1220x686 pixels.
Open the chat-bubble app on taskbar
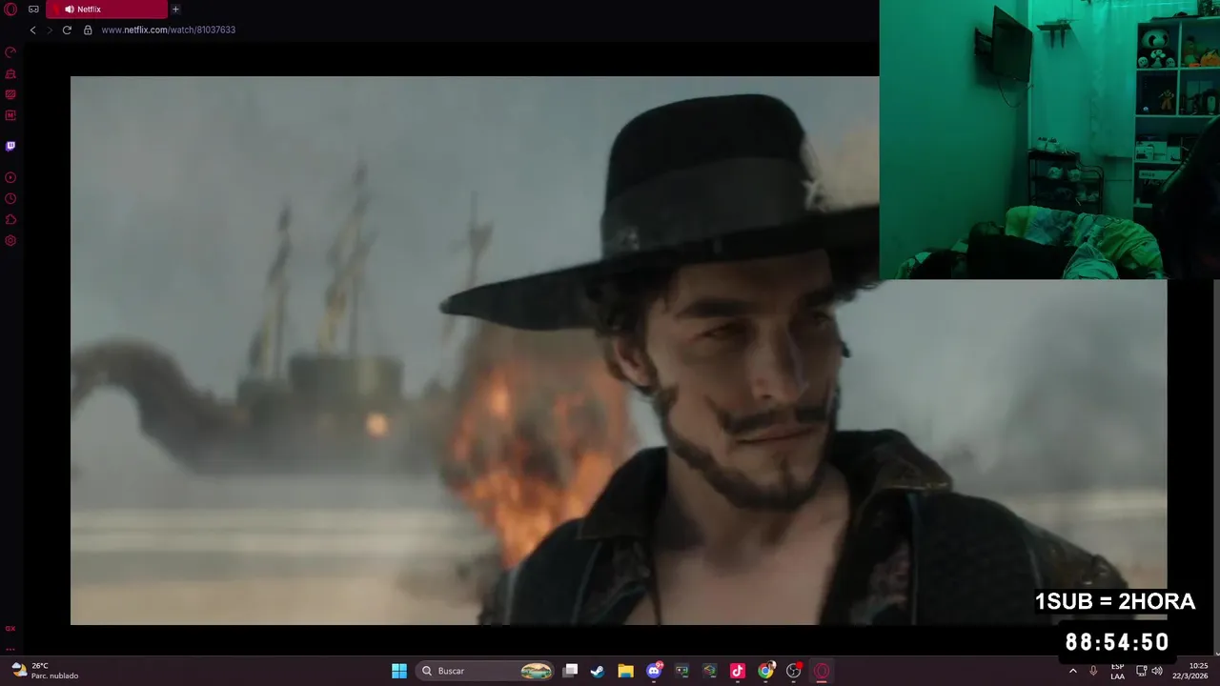point(681,671)
